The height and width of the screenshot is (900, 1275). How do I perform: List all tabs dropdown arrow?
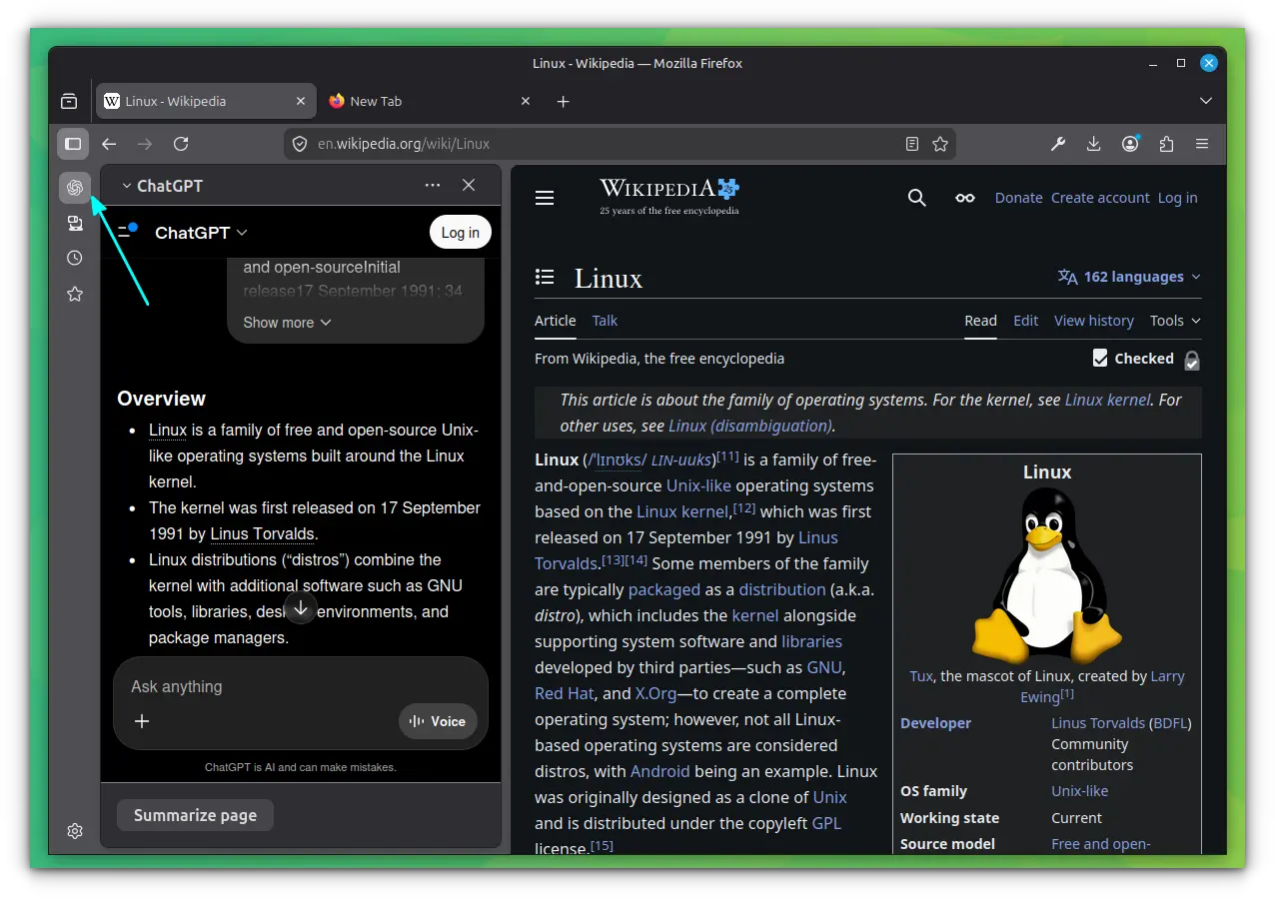[1206, 101]
